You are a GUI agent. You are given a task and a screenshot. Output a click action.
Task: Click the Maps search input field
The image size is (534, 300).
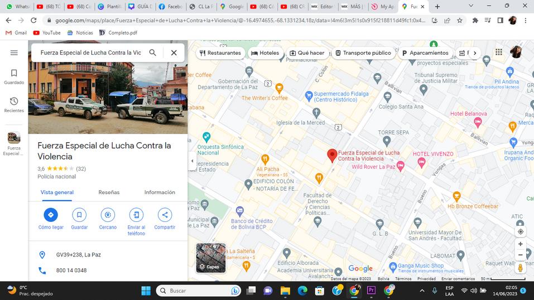click(90, 53)
